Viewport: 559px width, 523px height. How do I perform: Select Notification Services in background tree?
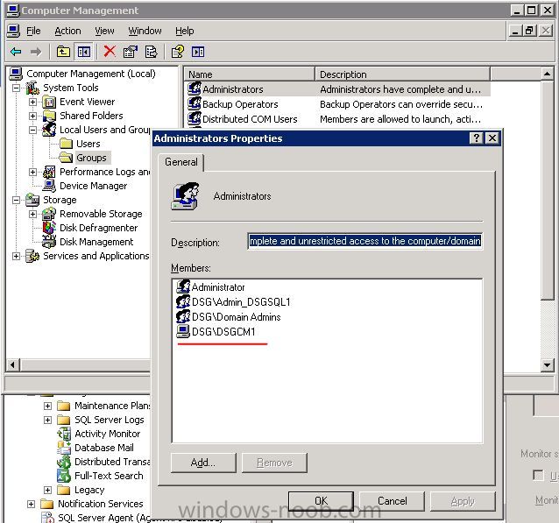point(101,504)
